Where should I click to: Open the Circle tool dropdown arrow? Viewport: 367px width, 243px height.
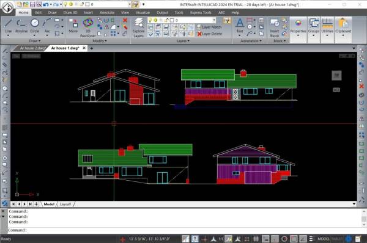(35, 35)
